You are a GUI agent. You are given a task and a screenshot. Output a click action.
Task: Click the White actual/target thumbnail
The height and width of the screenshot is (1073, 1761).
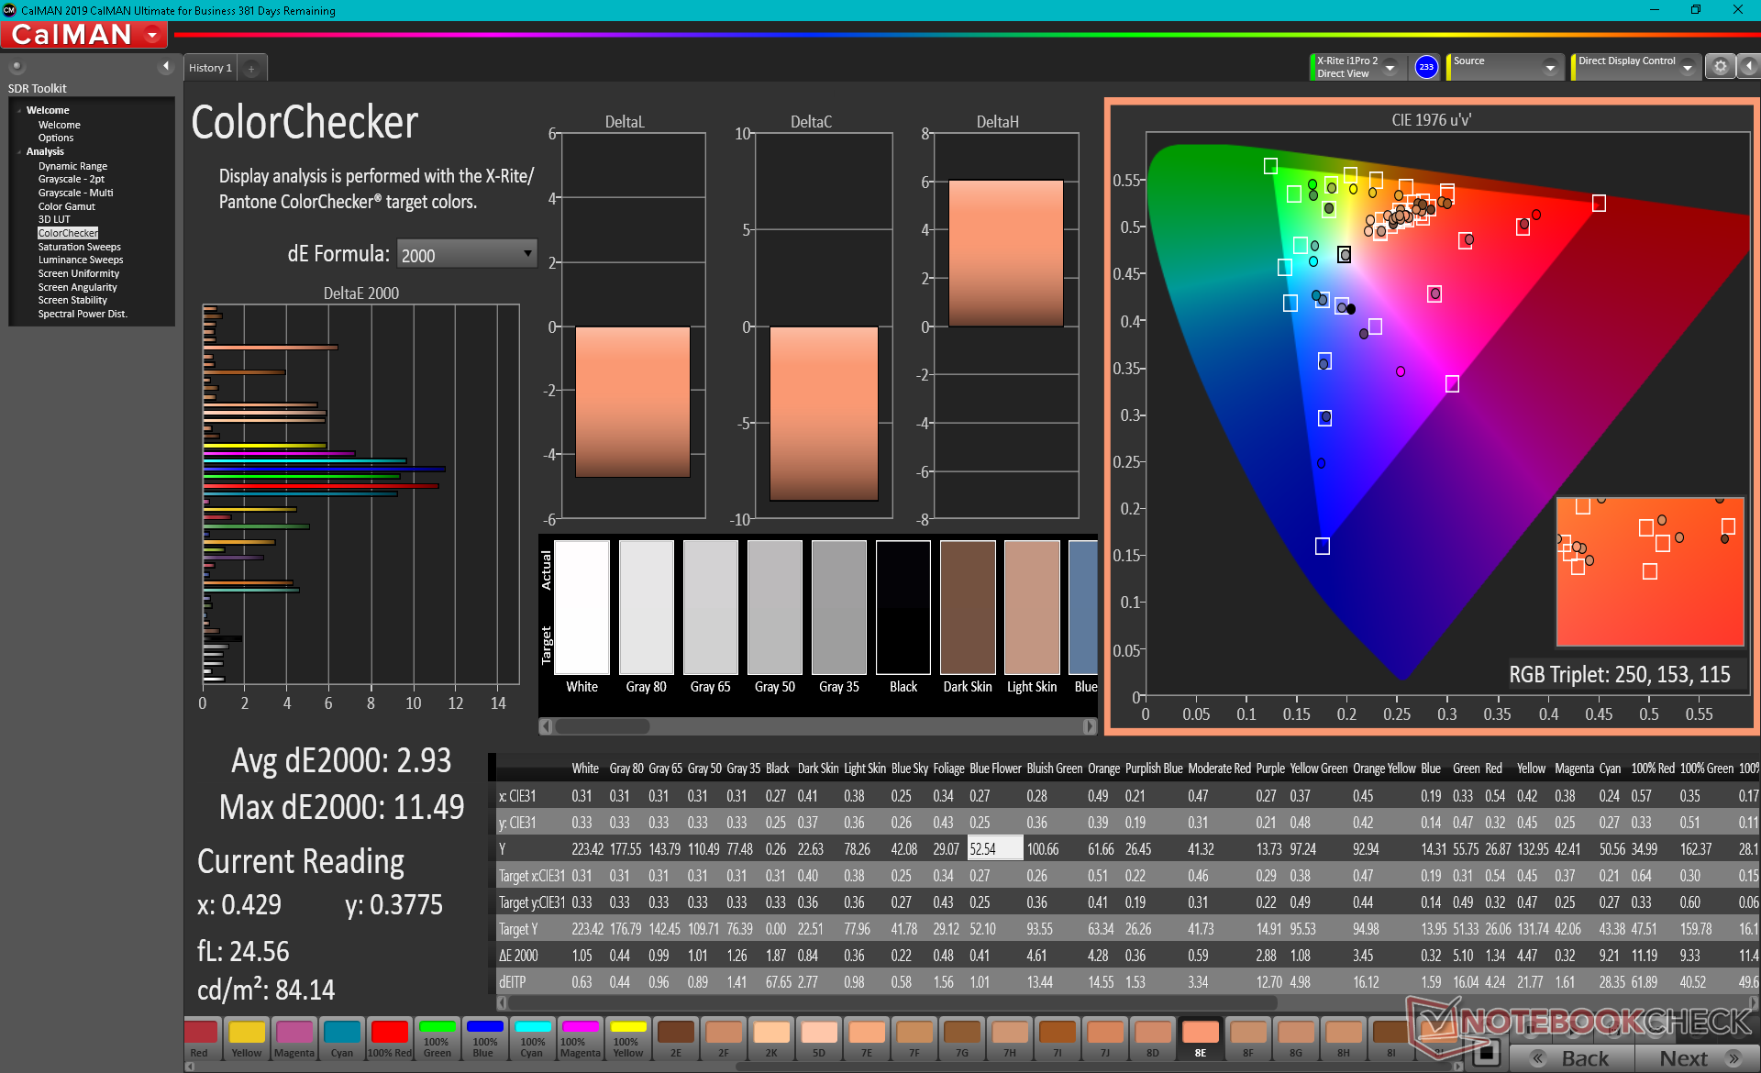[581, 607]
